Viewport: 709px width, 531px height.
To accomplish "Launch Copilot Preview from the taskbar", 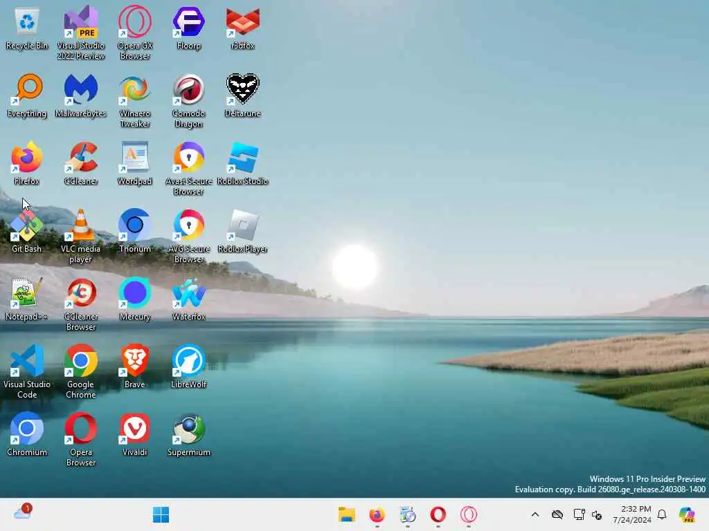I will click(x=687, y=514).
